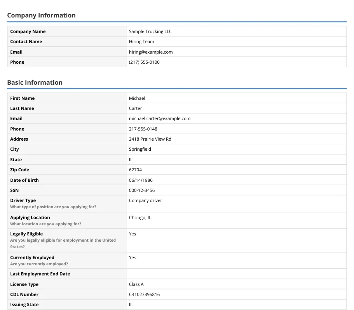
Task: Click the zip code value 62704
Action: [135, 170]
